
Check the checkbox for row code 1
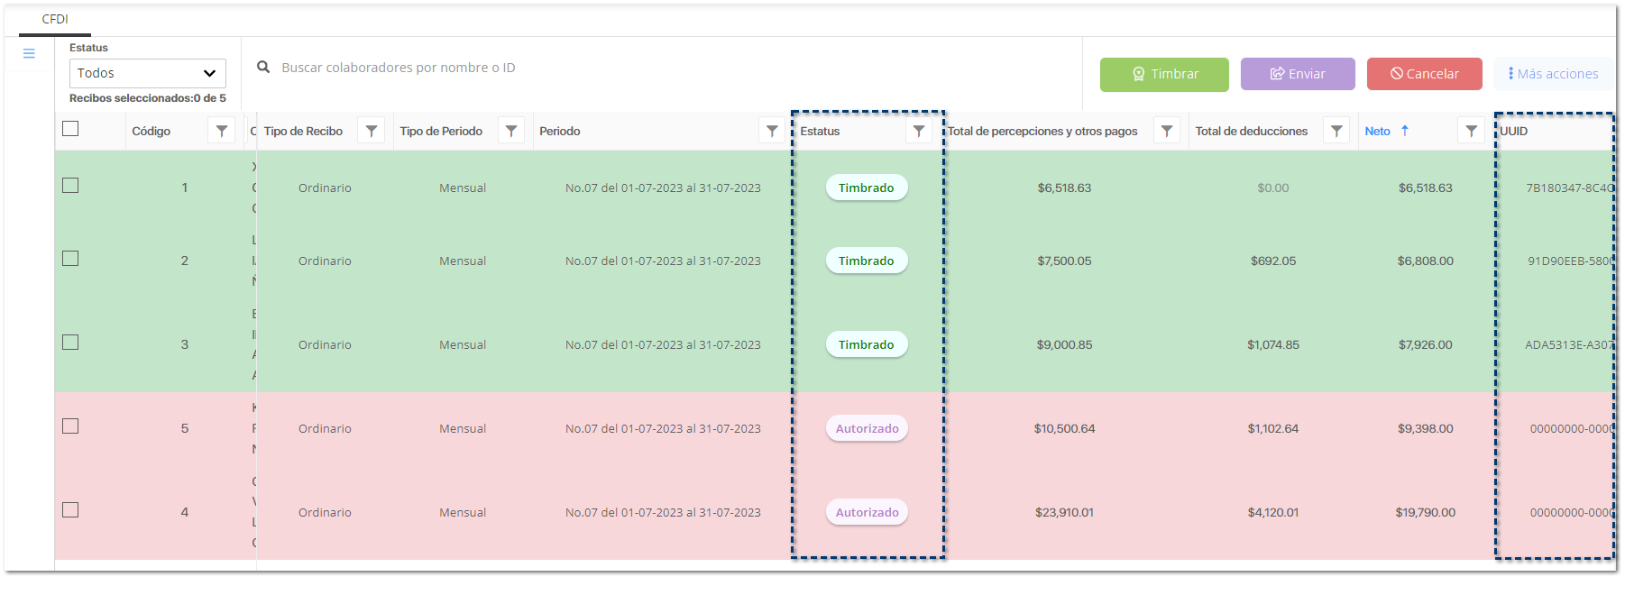(x=70, y=186)
